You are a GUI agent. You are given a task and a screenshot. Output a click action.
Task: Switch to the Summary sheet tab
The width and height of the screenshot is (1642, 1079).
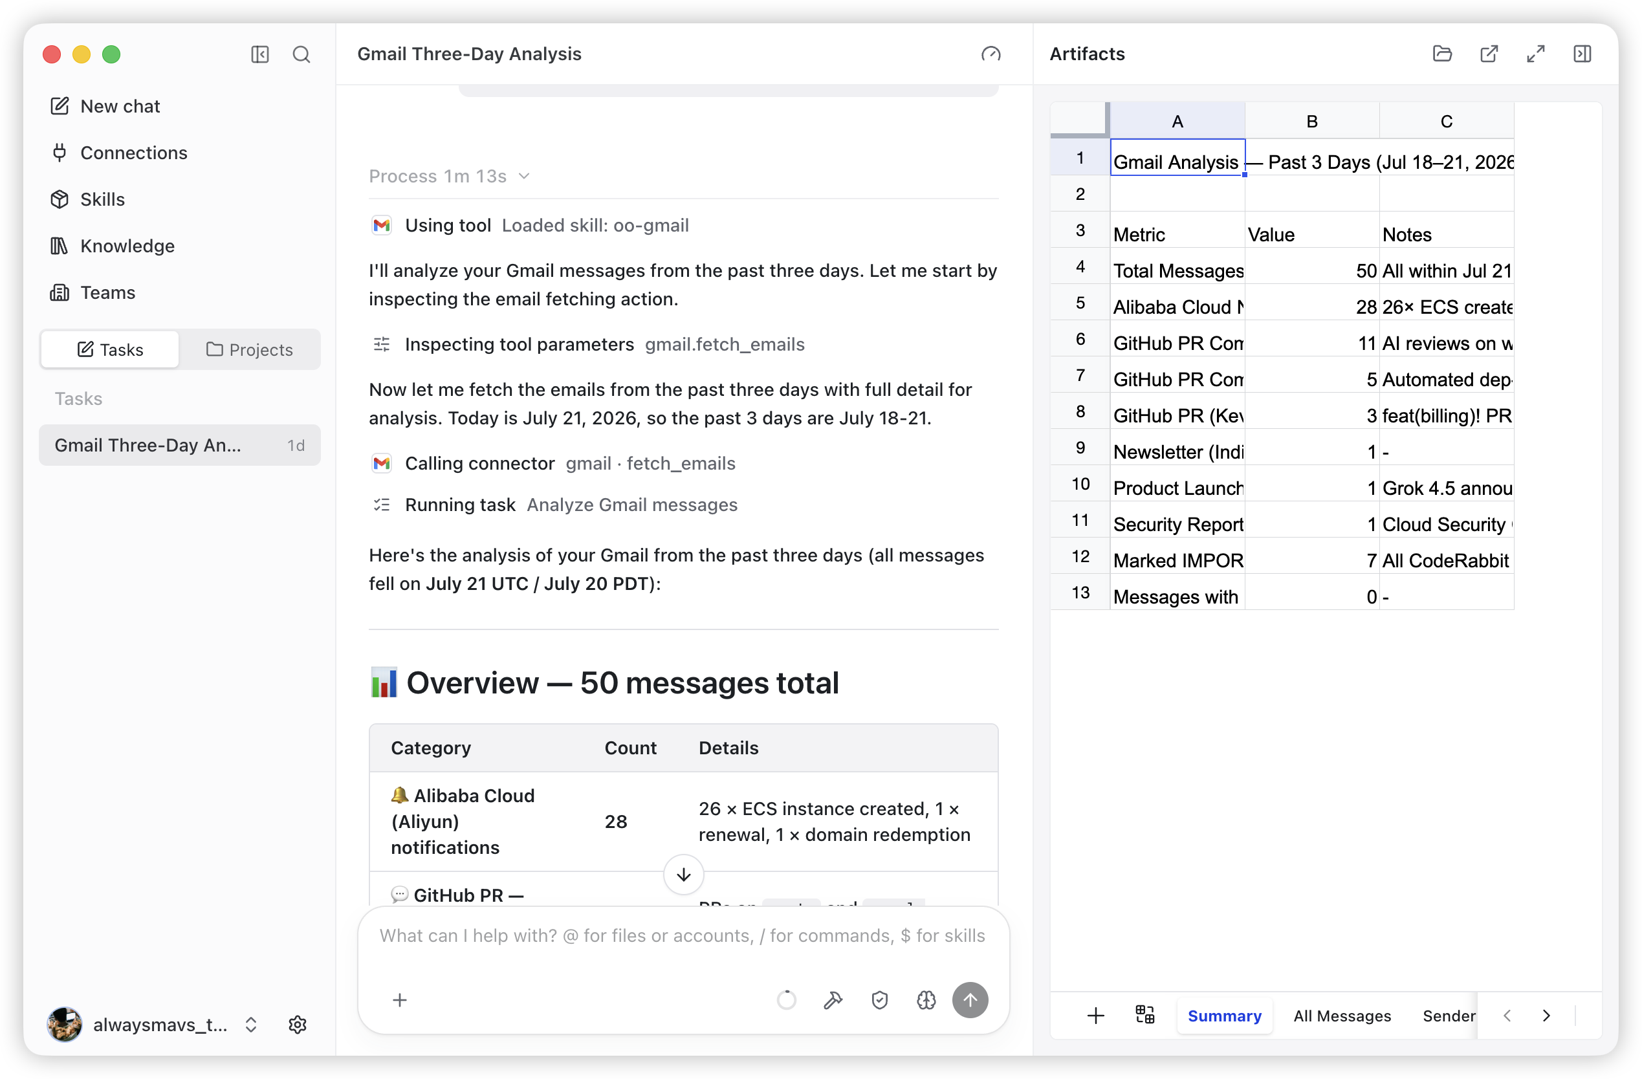click(1225, 1016)
